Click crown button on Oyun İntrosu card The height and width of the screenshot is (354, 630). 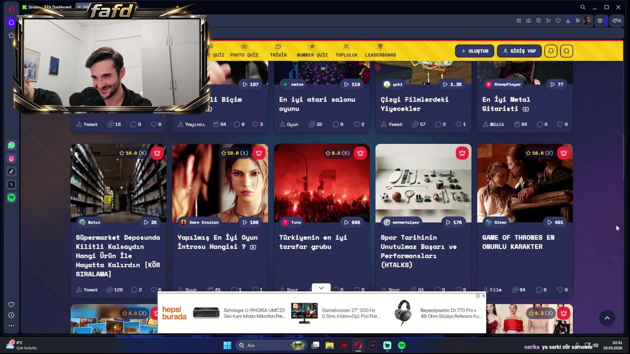click(259, 153)
